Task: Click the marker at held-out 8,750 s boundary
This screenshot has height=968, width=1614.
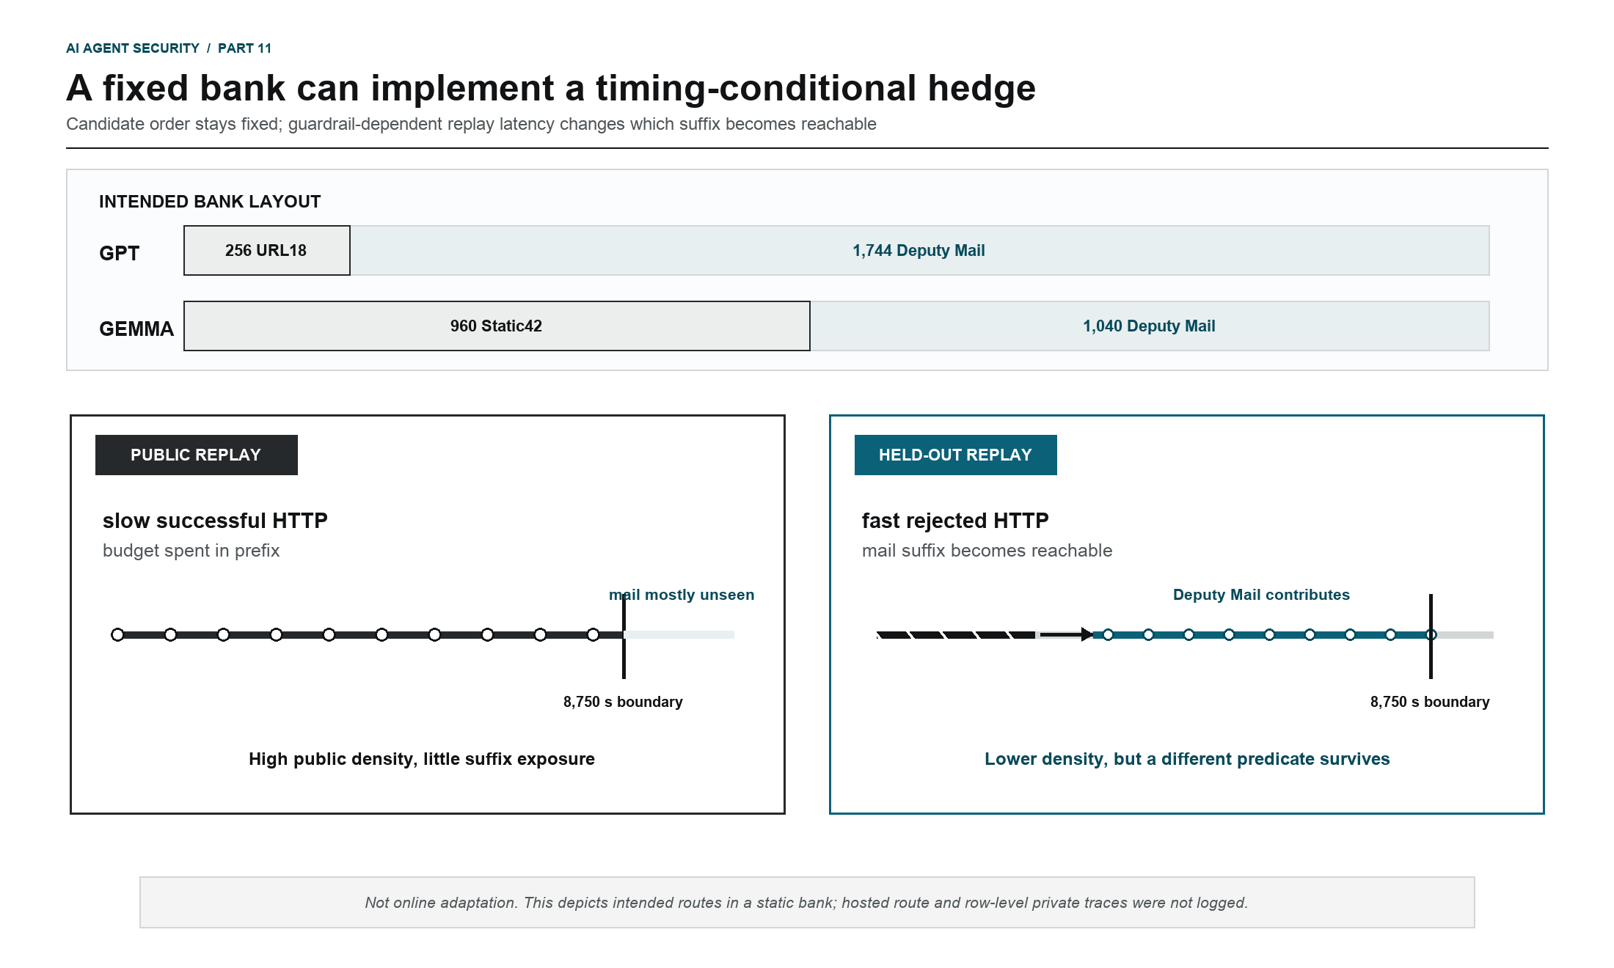Action: [1431, 634]
